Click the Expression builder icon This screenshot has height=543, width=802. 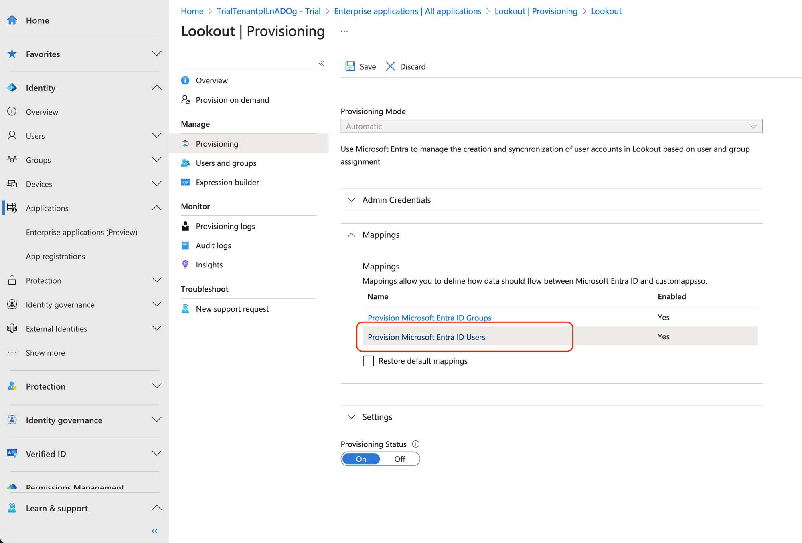[186, 183]
